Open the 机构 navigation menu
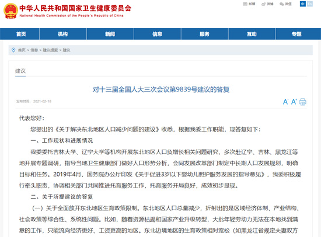Screen dimensions: 321x237 click(63, 34)
